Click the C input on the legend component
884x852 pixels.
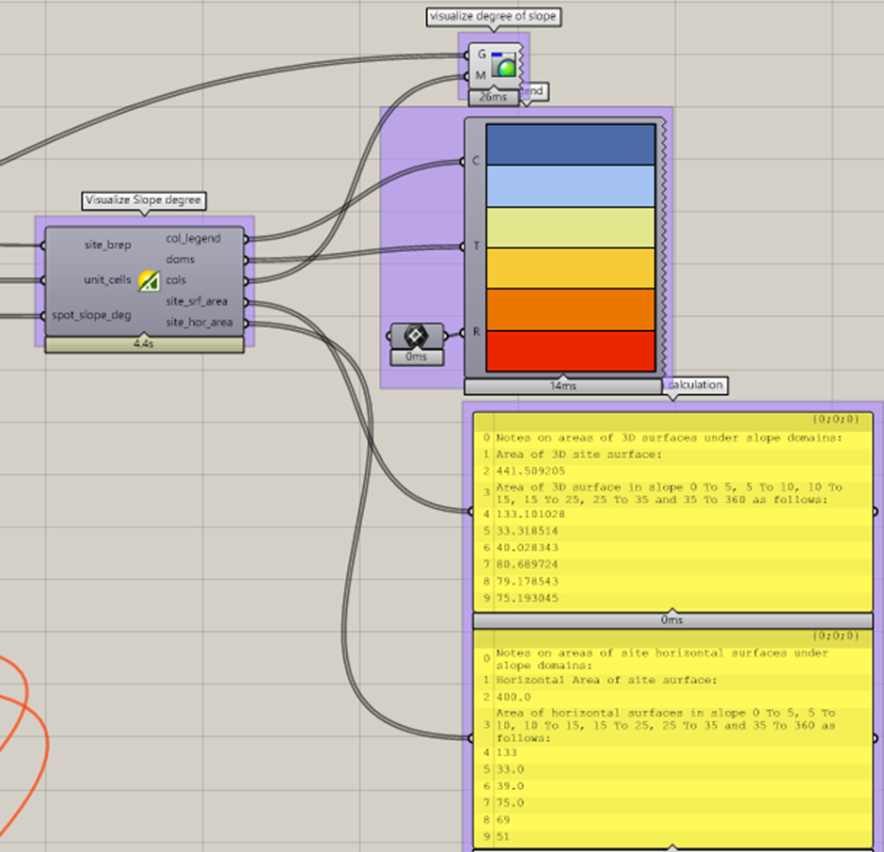[475, 161]
